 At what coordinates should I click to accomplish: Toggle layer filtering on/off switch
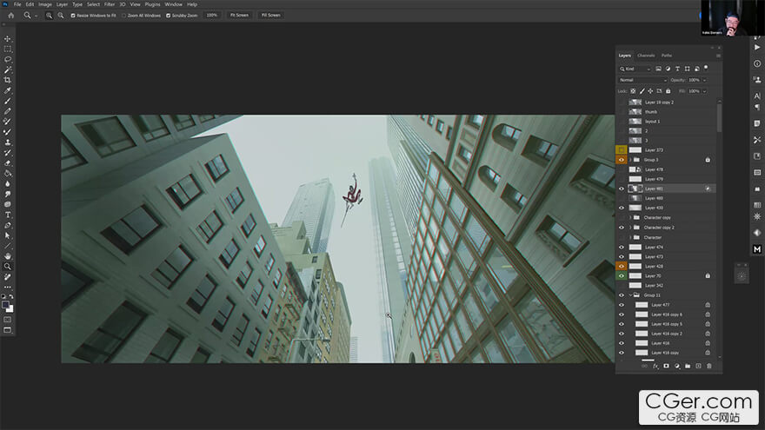[706, 68]
